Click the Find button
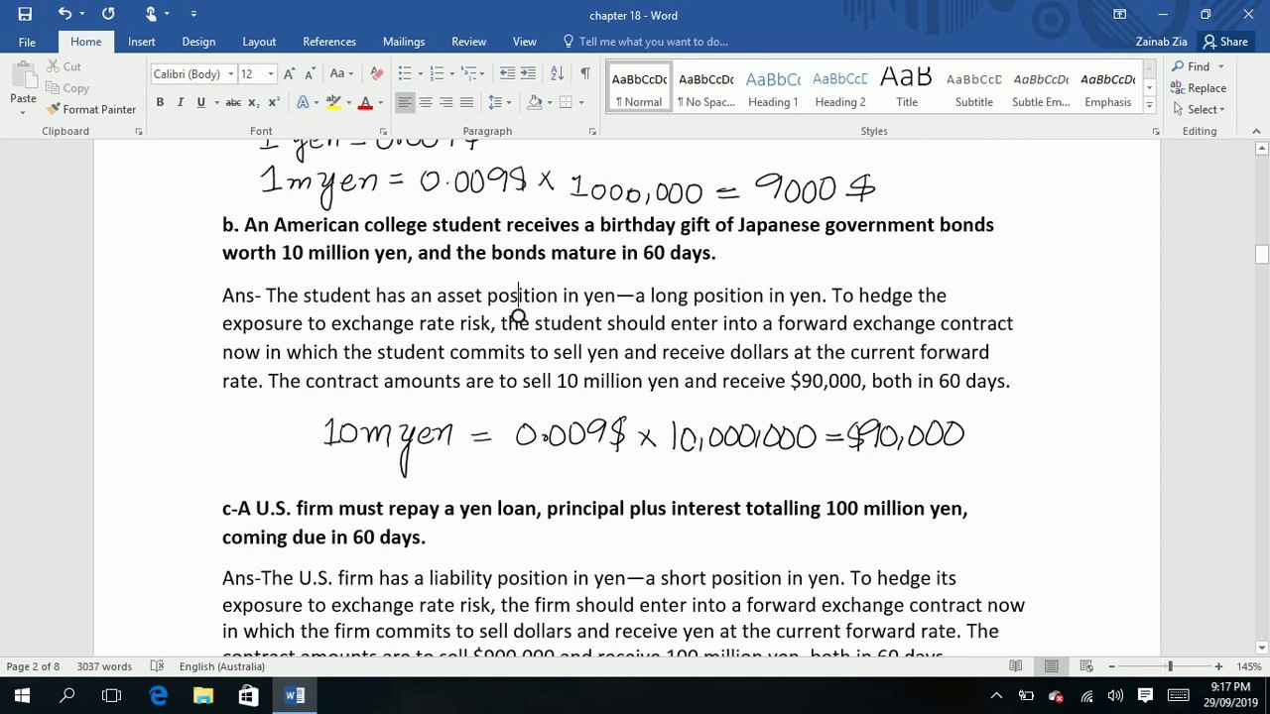1270x714 pixels. point(1191,66)
